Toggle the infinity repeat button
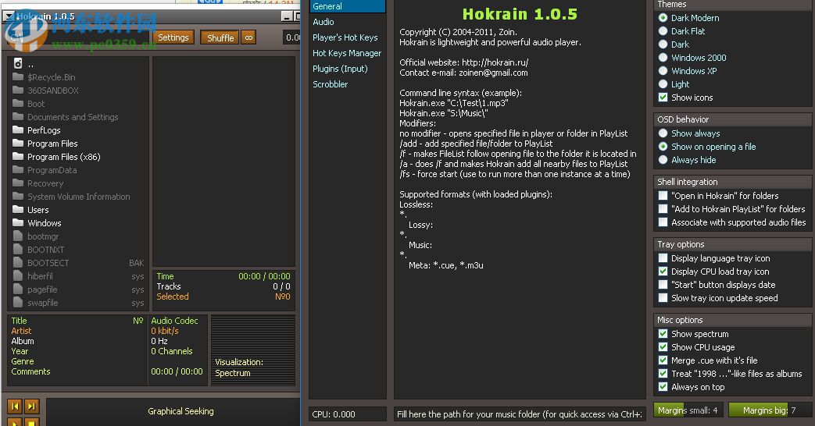 pos(249,37)
